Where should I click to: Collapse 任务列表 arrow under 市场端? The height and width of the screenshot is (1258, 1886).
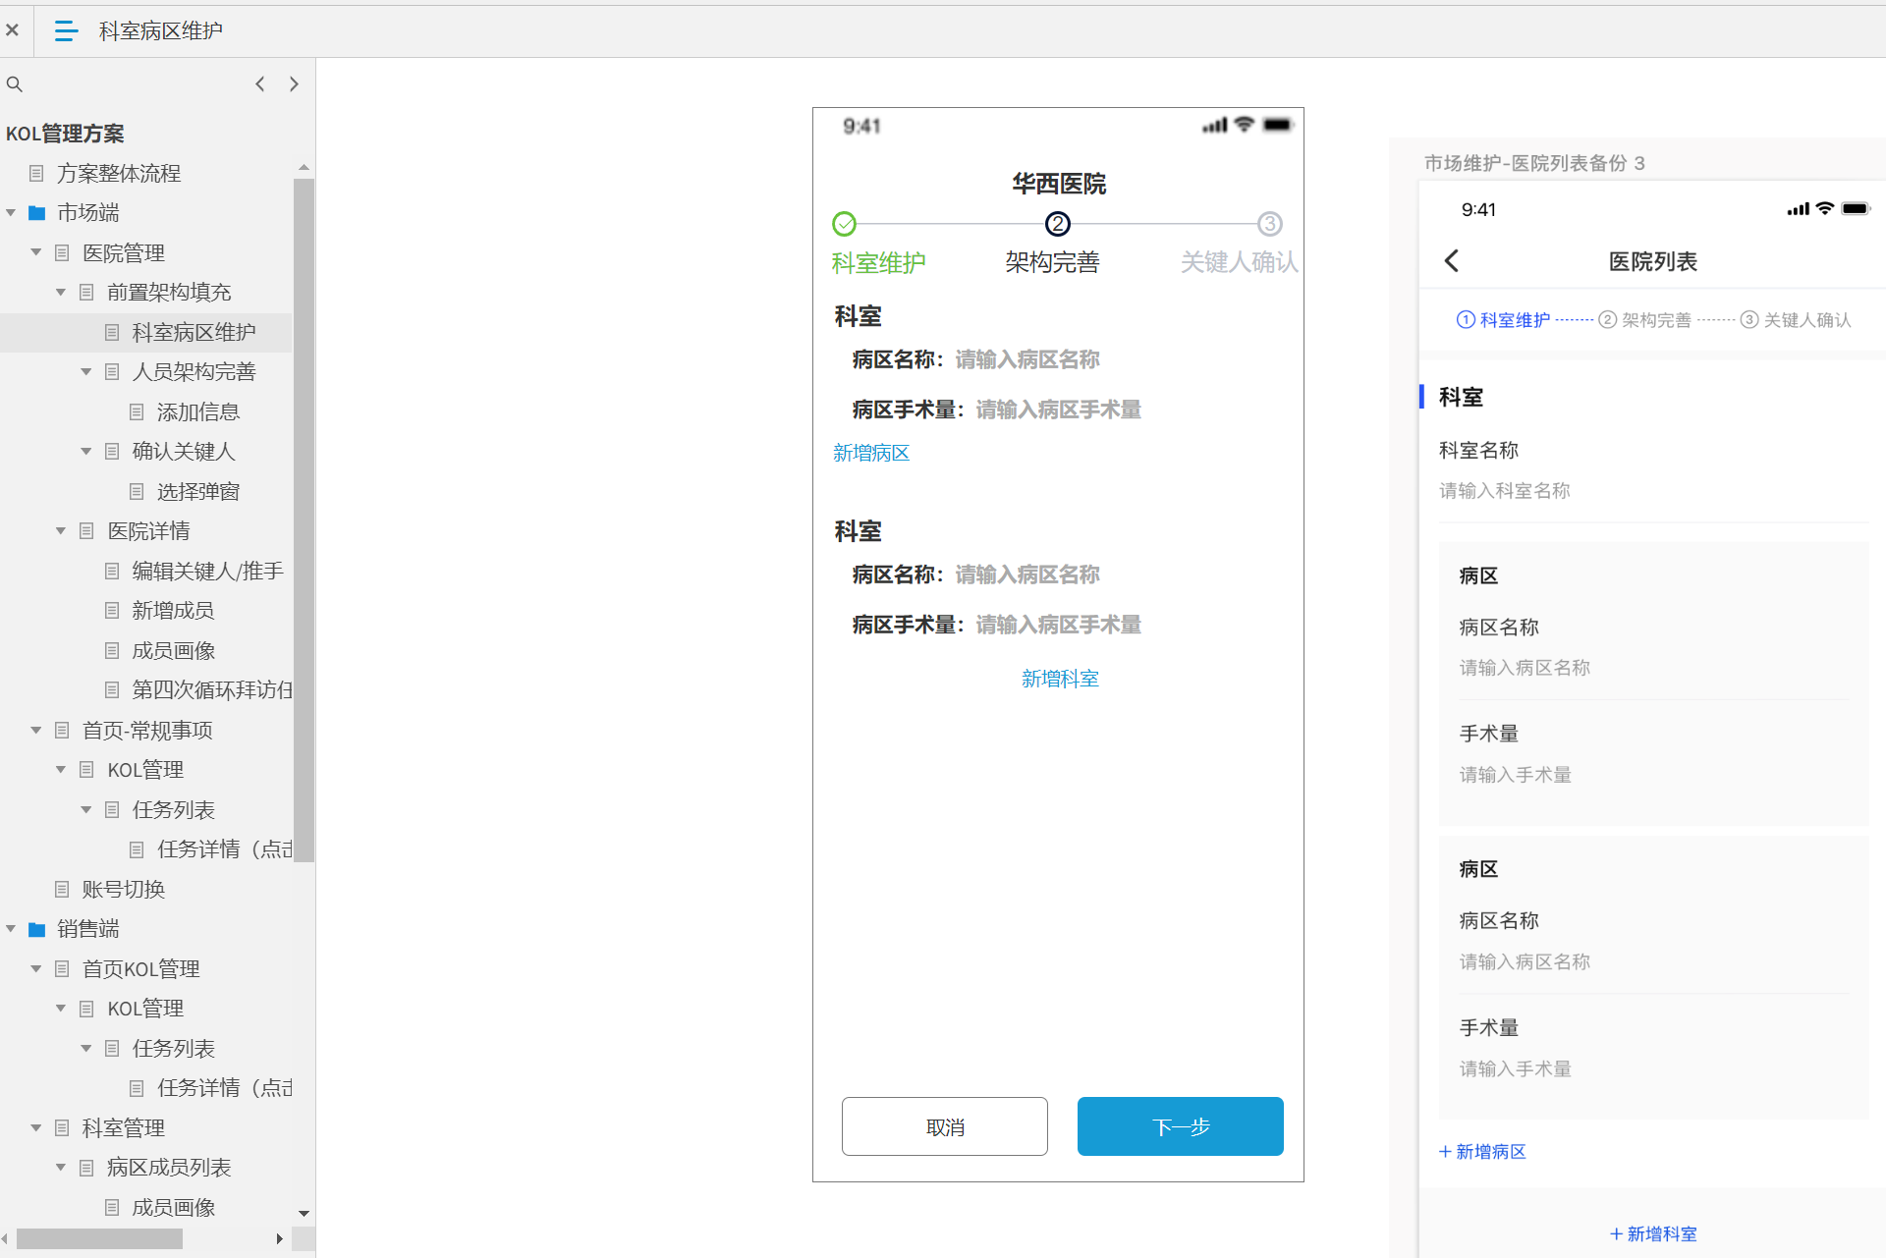pos(86,810)
